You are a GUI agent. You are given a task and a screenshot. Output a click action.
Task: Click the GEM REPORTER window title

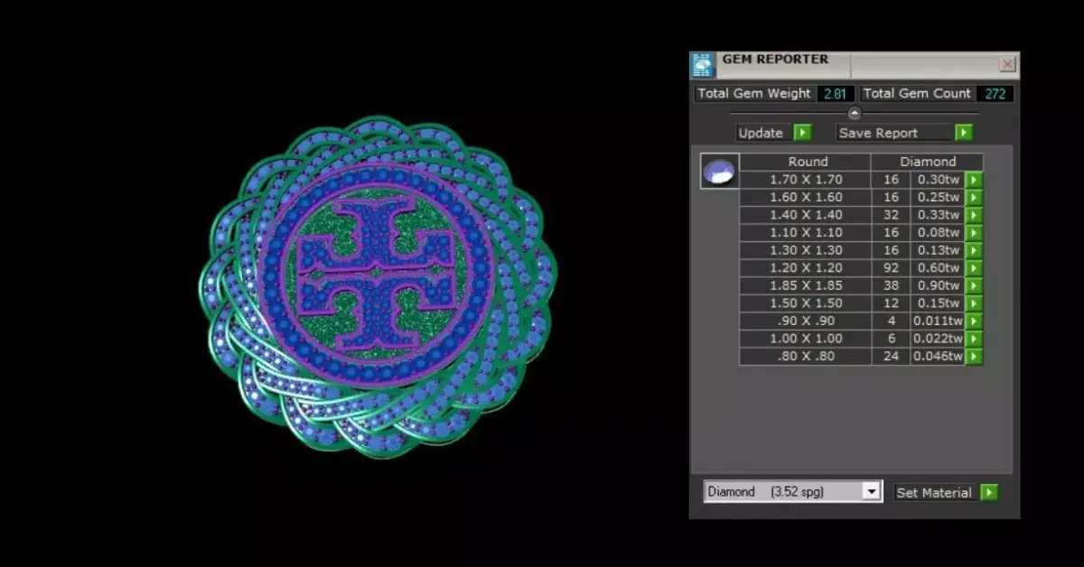[775, 60]
